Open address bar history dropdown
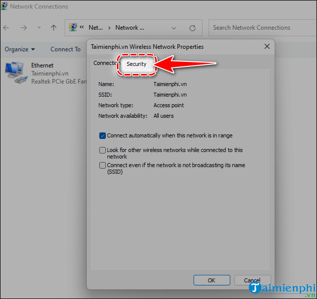 [x=174, y=28]
